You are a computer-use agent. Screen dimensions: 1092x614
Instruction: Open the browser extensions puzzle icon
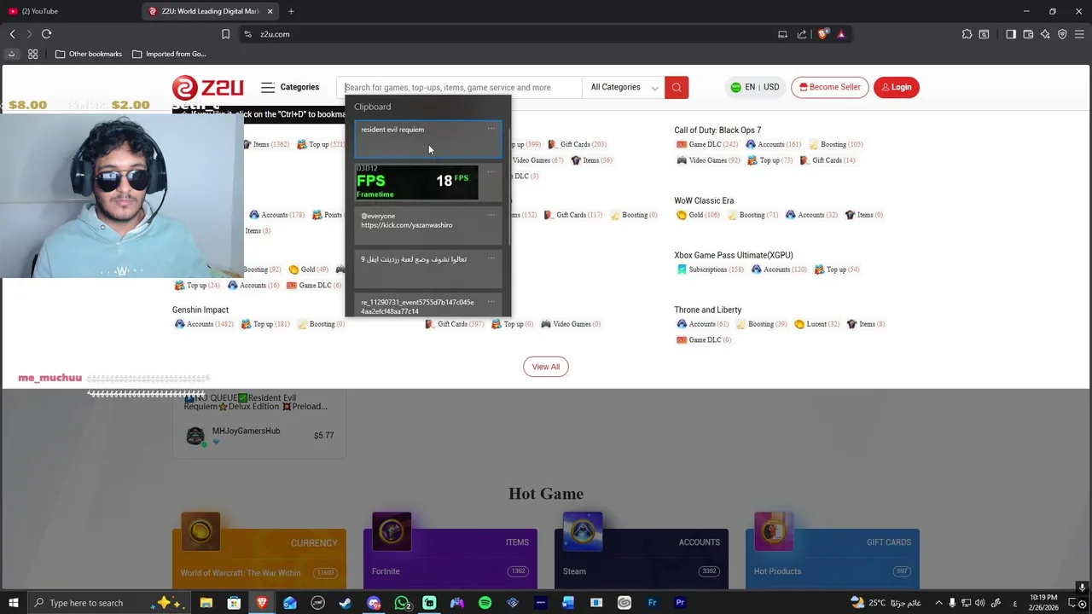coord(967,34)
